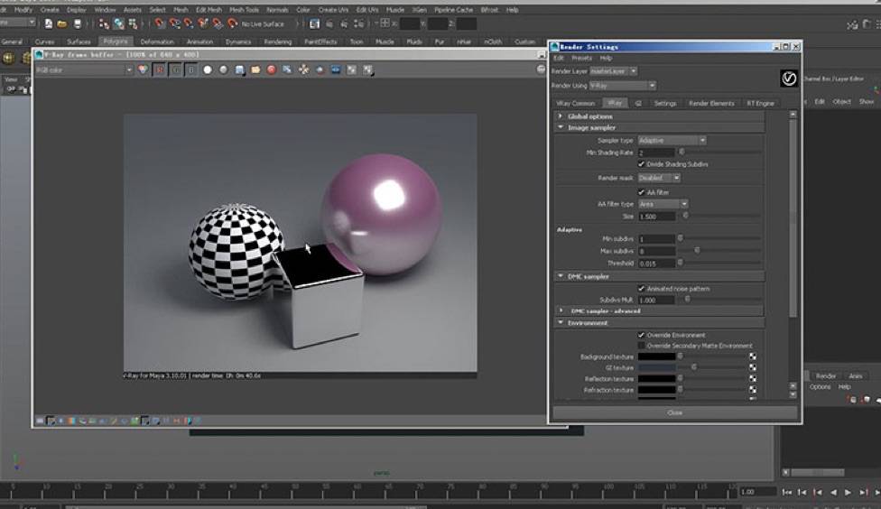Toggle the red channel button in frame buffer
881x509 pixels.
click(x=159, y=69)
